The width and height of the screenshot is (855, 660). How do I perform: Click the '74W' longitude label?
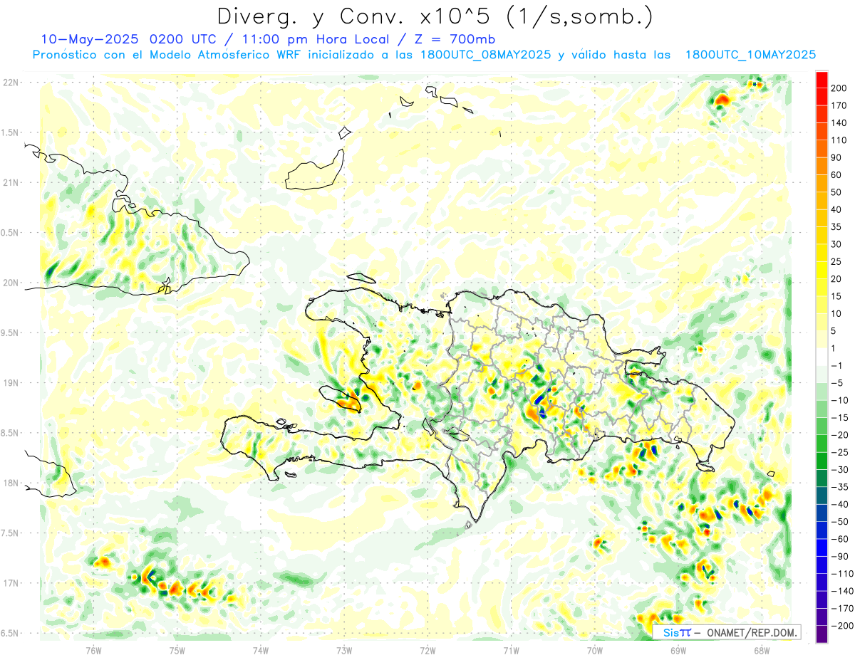click(260, 650)
